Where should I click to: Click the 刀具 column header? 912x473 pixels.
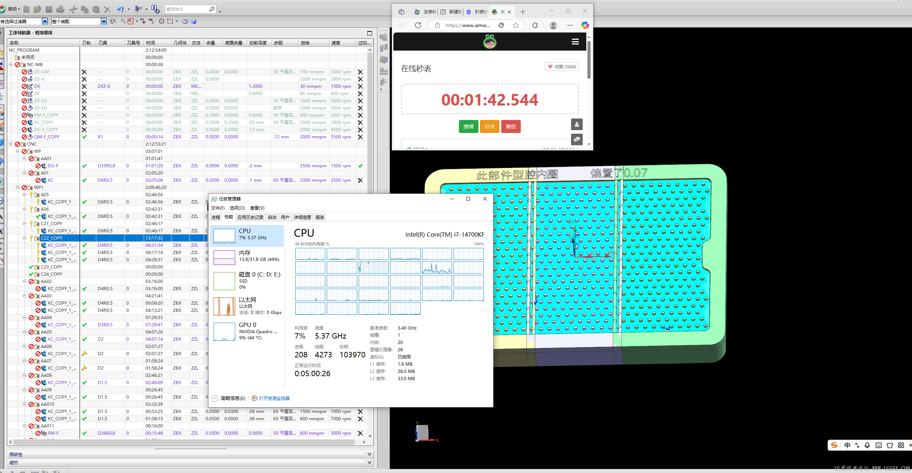pyautogui.click(x=110, y=43)
